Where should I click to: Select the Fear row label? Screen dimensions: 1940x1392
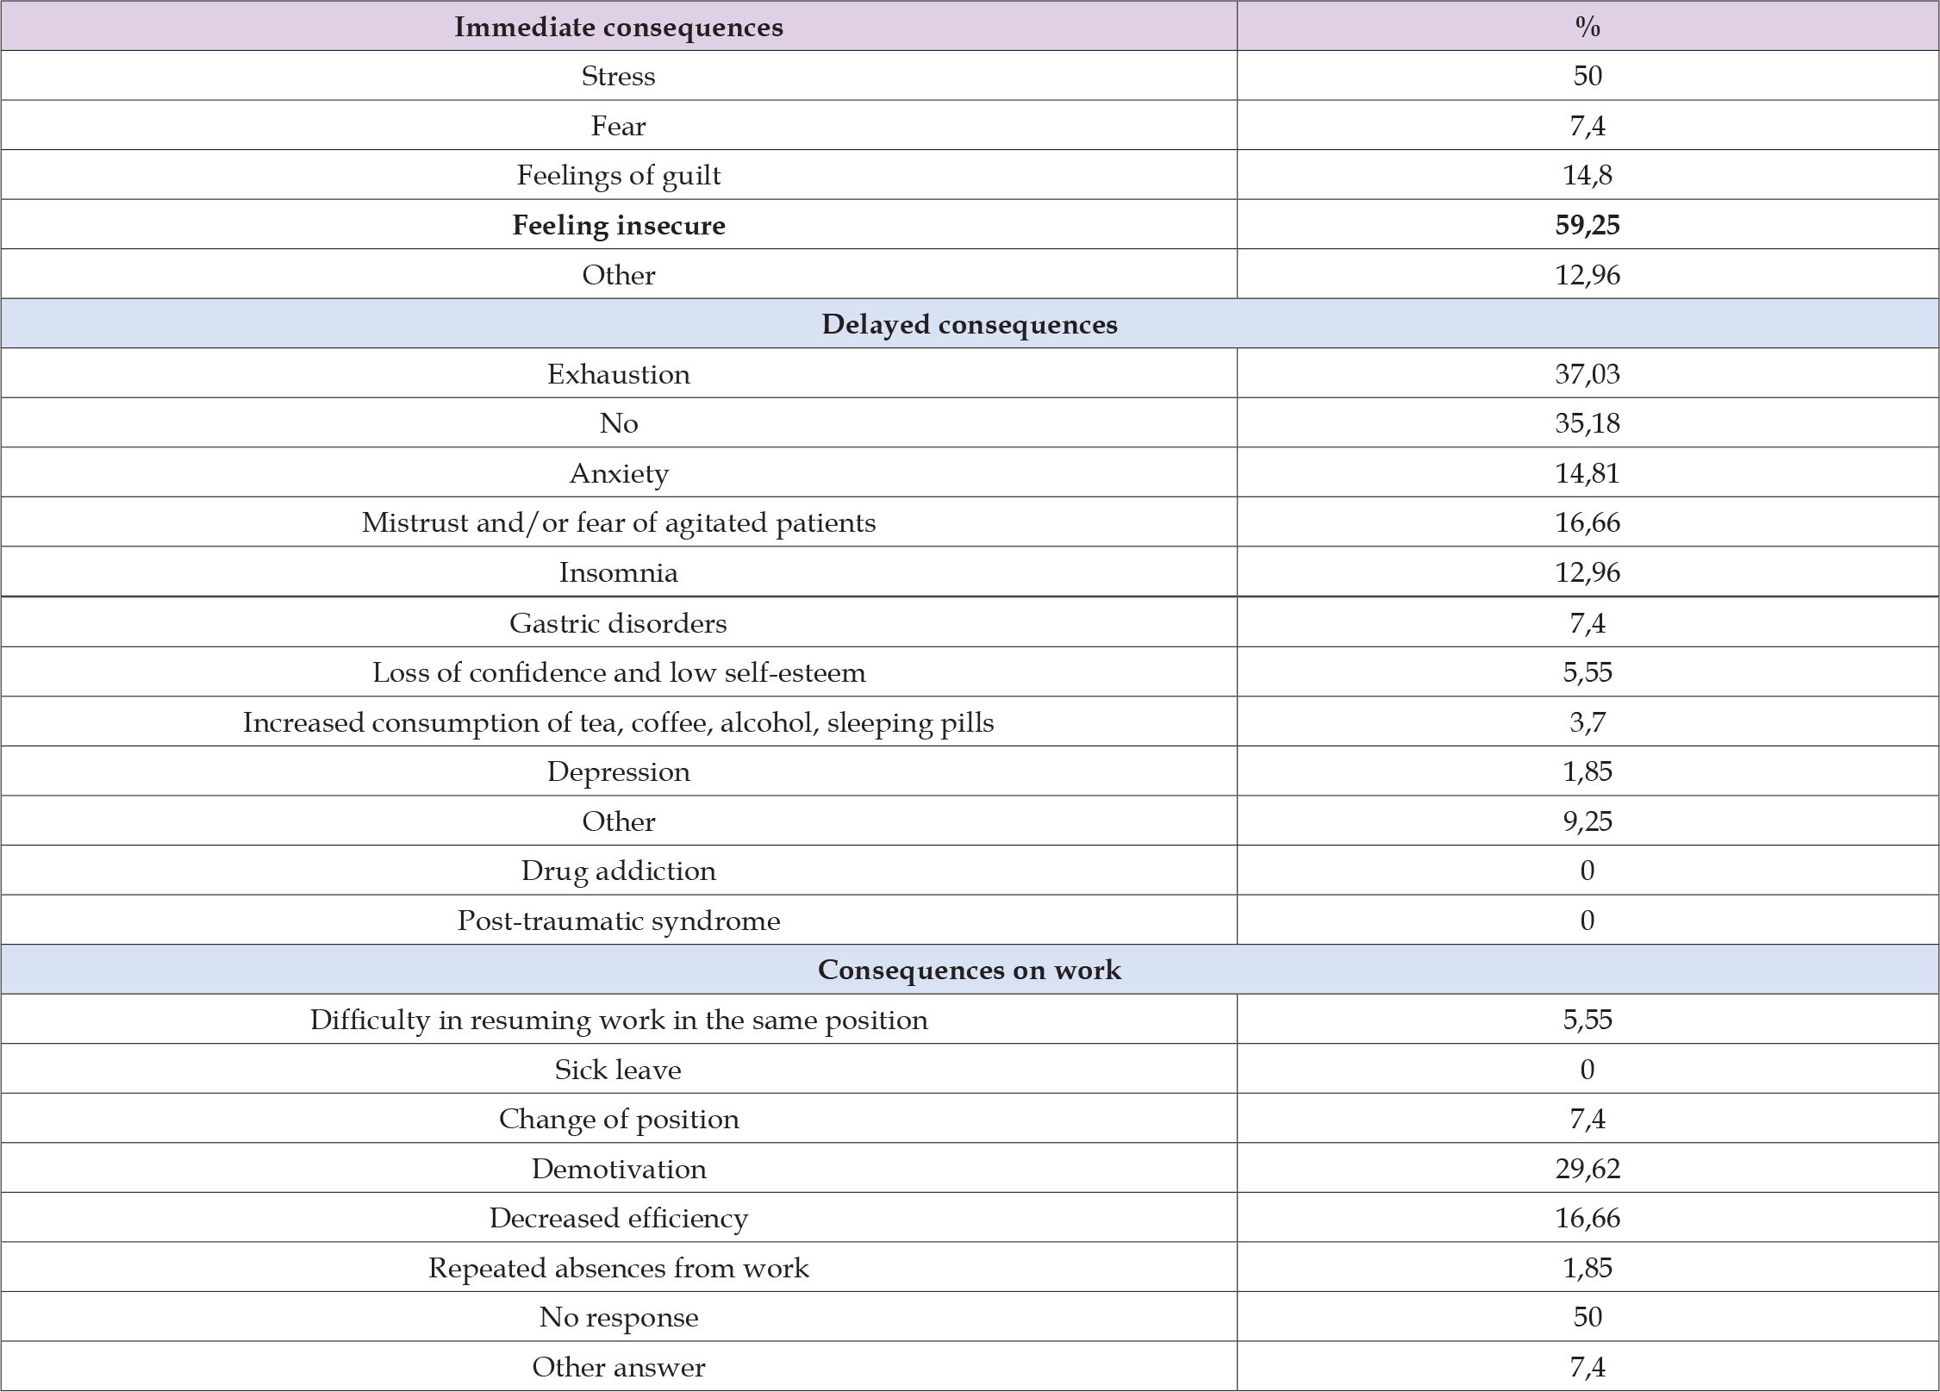[618, 126]
